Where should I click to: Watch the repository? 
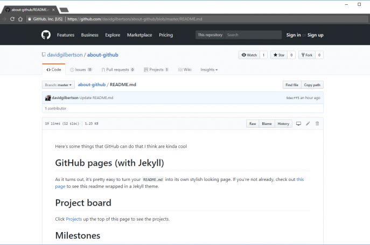click(x=249, y=55)
